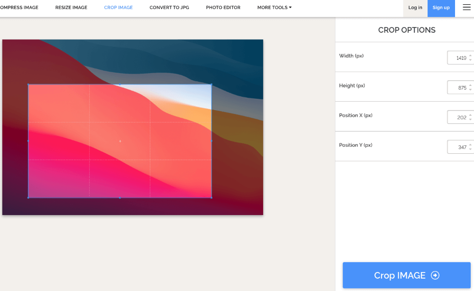Click the top-right crop corner handle
Viewport: 474px width, 291px height.
coord(211,84)
